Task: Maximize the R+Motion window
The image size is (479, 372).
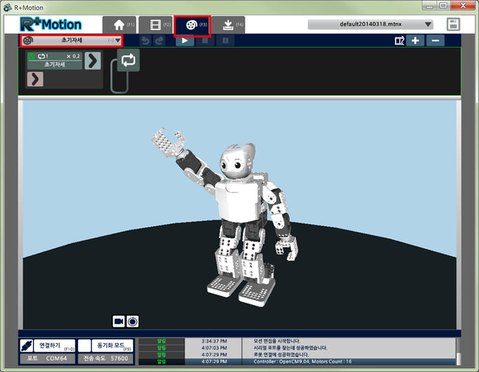Action: 444,6
